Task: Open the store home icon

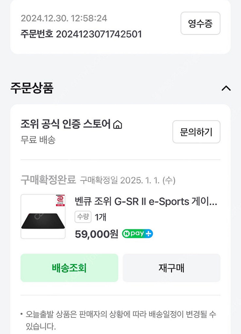Action: [118, 124]
